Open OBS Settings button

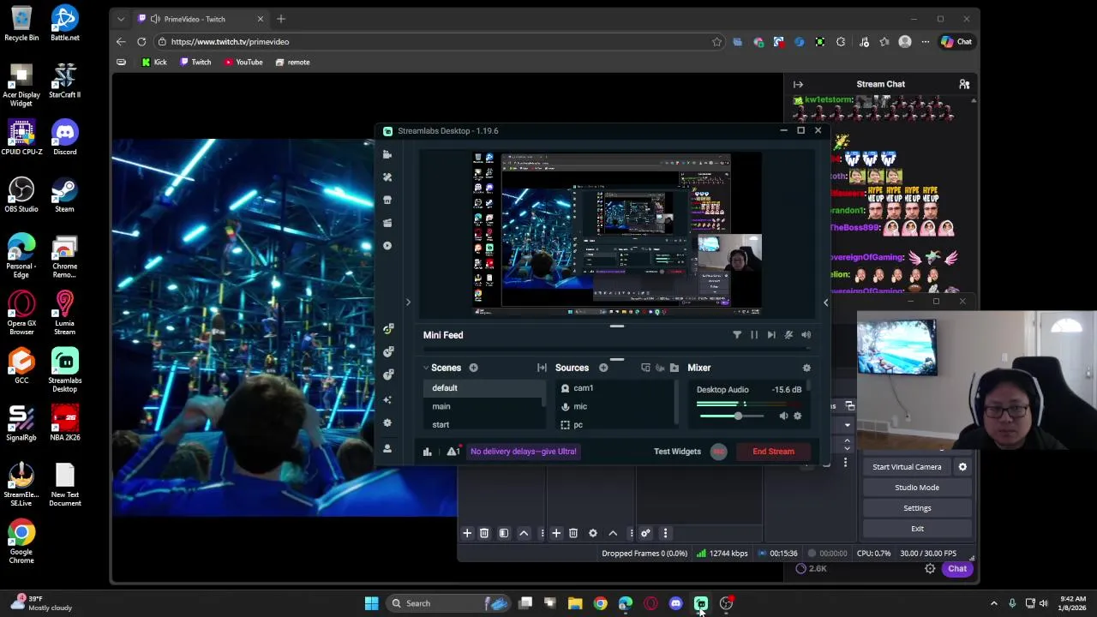point(917,508)
